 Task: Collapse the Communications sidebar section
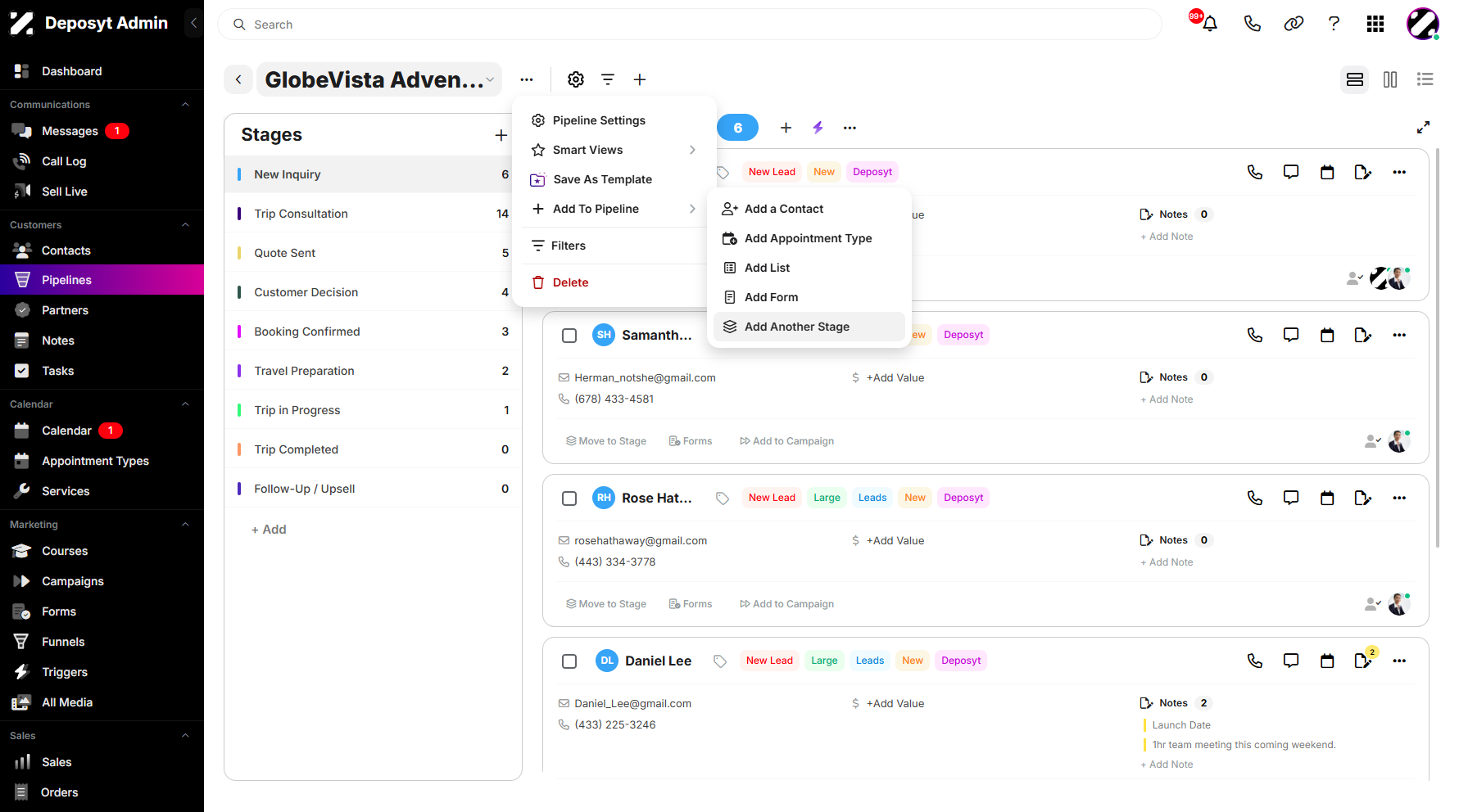coord(185,105)
